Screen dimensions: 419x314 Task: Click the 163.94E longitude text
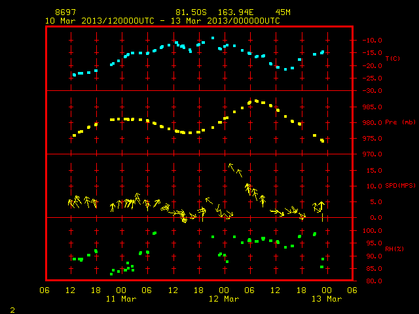click(236, 12)
